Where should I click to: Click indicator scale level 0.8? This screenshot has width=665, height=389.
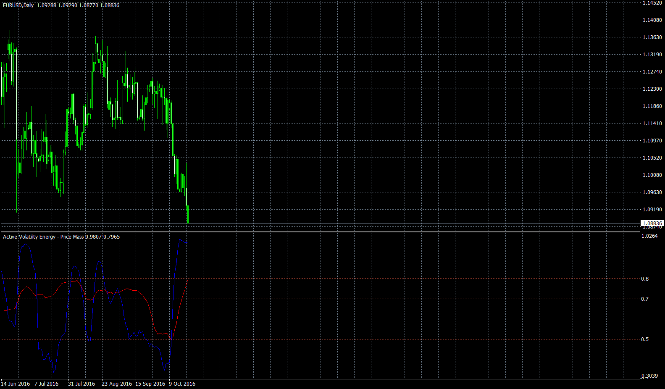point(645,279)
